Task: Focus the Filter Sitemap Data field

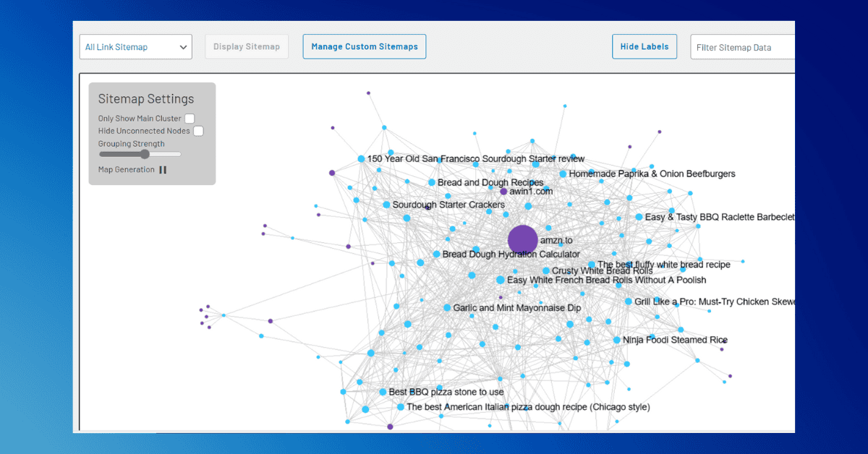Action: pyautogui.click(x=743, y=48)
